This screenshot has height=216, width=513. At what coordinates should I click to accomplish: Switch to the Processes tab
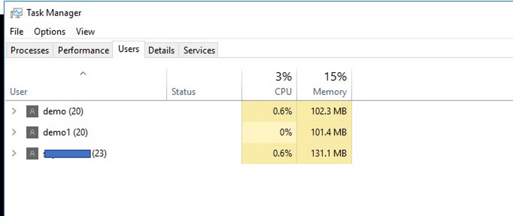(x=29, y=50)
